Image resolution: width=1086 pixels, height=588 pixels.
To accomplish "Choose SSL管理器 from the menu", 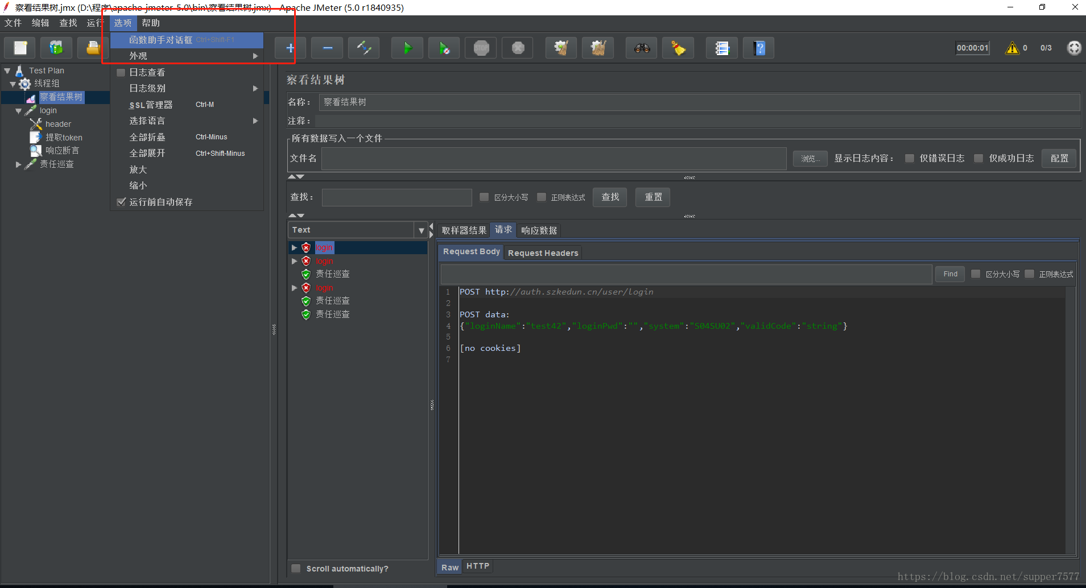I will [x=187, y=105].
